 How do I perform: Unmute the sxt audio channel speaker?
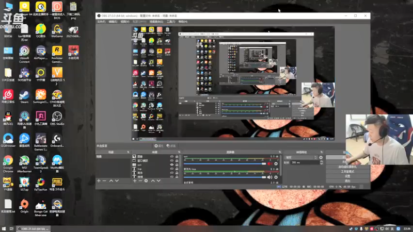tap(269, 163)
